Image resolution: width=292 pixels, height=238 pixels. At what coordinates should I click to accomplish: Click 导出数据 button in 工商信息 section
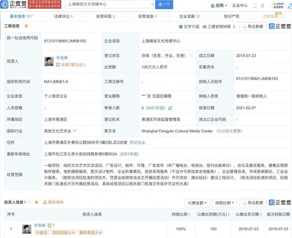click(x=253, y=26)
